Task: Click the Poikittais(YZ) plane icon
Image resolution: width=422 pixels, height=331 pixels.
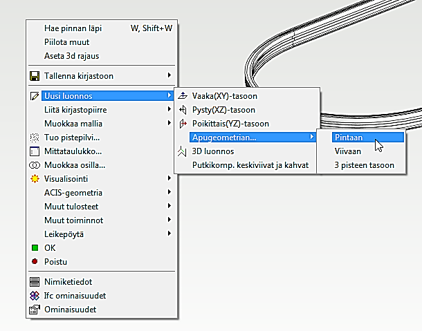Action: (x=183, y=124)
